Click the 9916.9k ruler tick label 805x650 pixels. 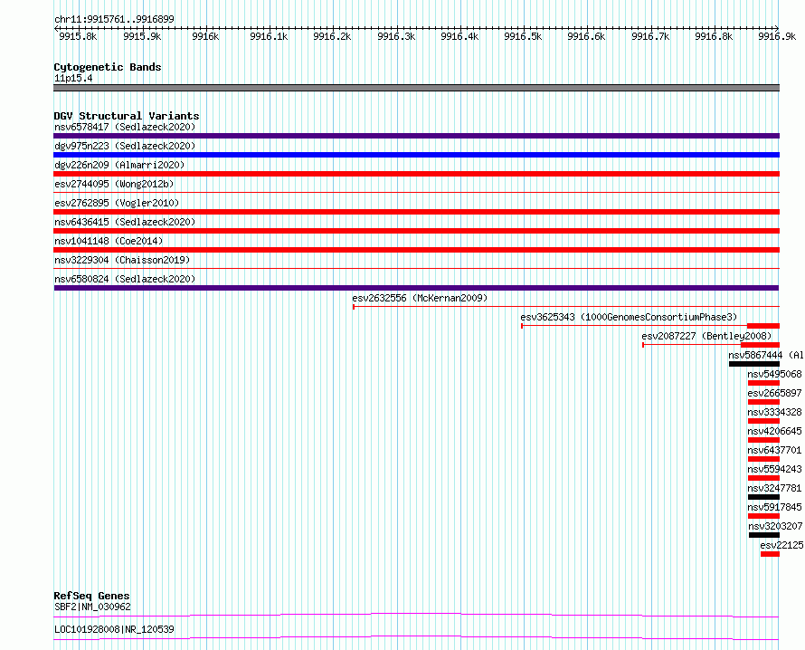click(777, 36)
